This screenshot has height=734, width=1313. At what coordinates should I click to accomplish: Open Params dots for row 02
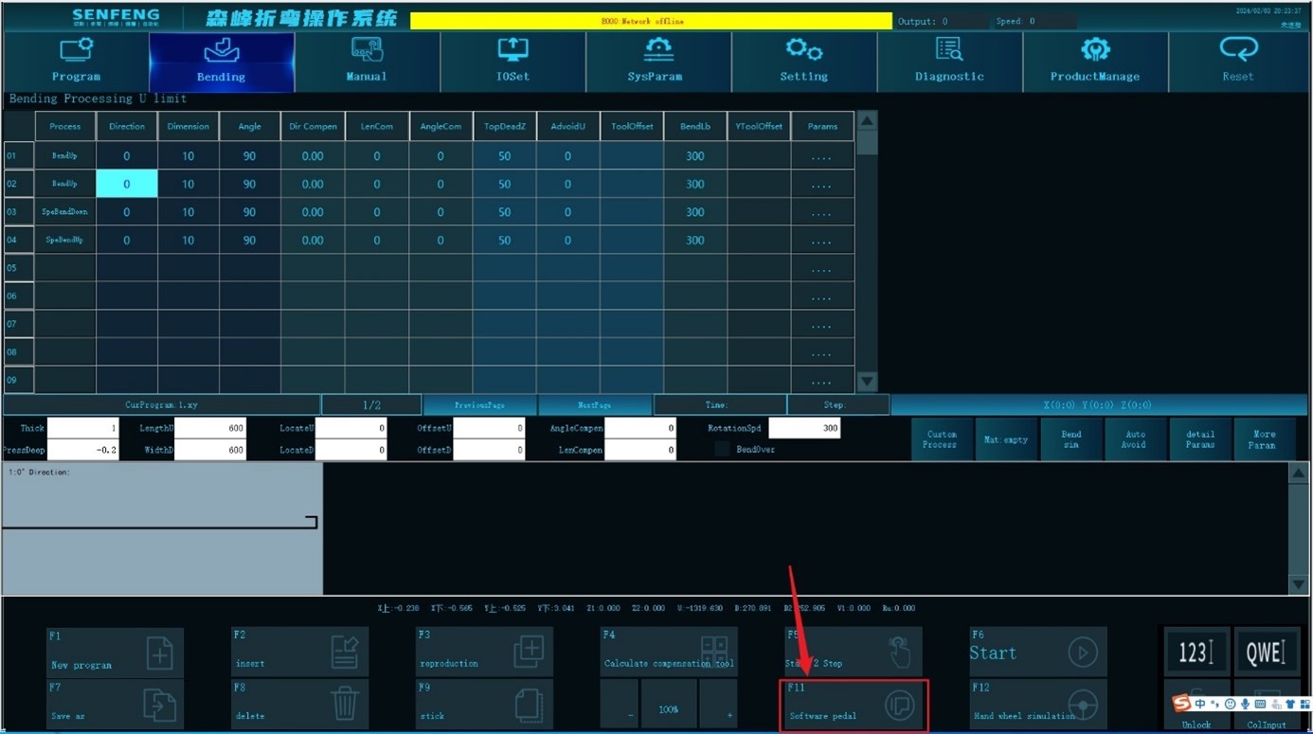[x=822, y=184]
